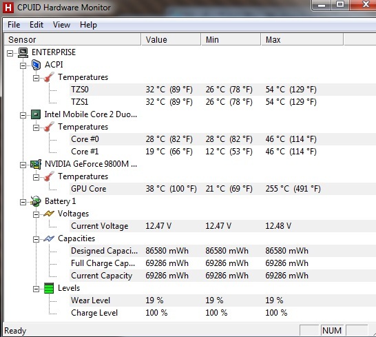Viewport: 376px width, 337px height.
Task: Select the Core #1 temperature row
Action: (222, 152)
